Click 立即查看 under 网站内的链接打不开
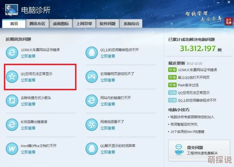The width and height of the screenshot is (234, 167). pyautogui.click(x=108, y=104)
